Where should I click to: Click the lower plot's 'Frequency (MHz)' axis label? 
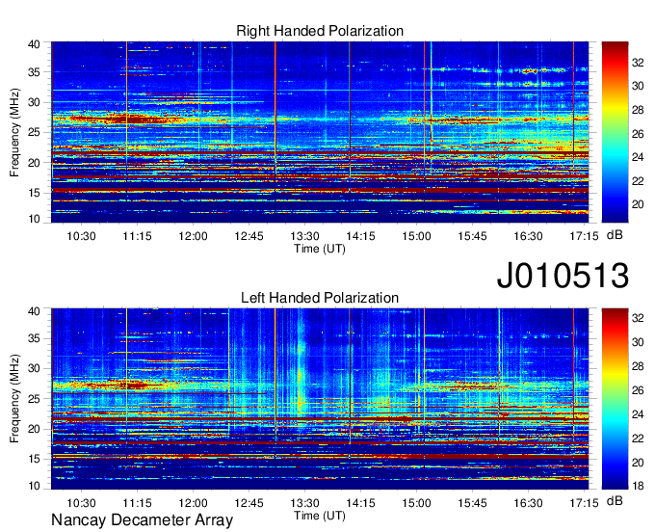click(14, 399)
